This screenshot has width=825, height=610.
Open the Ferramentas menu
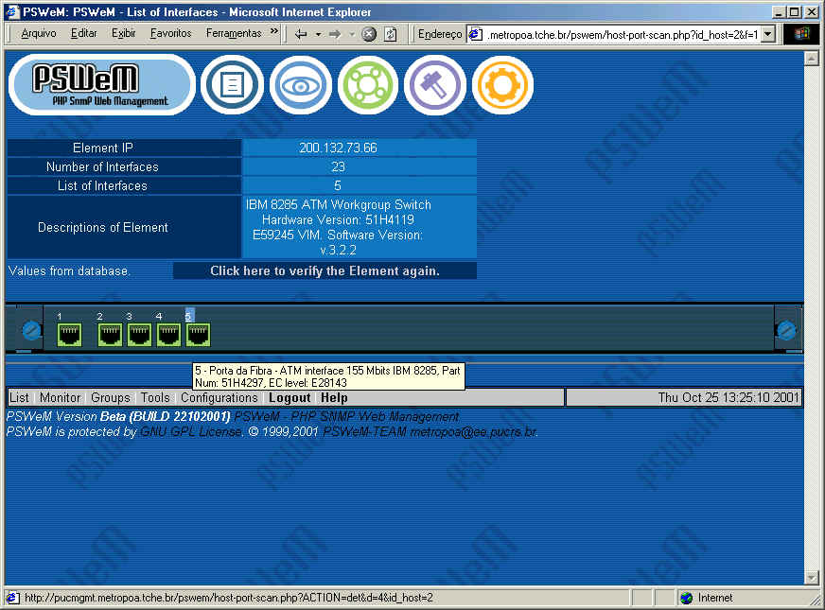(x=233, y=33)
